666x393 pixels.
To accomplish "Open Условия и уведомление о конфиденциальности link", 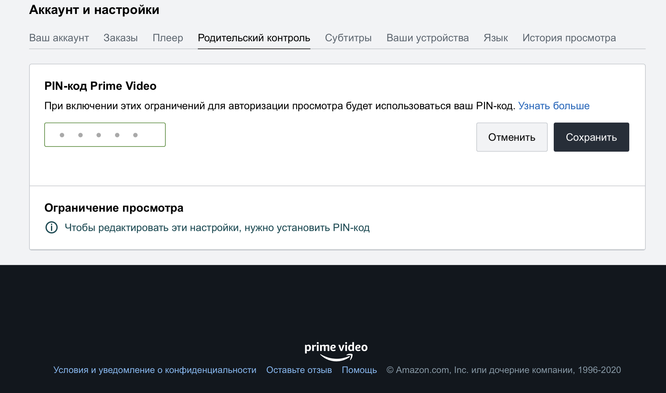I will pos(155,370).
